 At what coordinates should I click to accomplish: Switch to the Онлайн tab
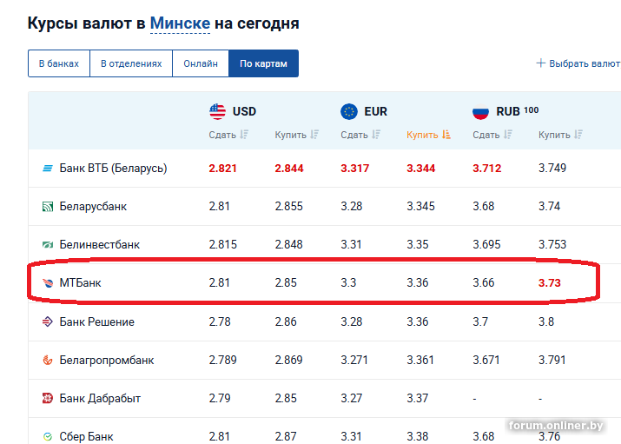201,63
